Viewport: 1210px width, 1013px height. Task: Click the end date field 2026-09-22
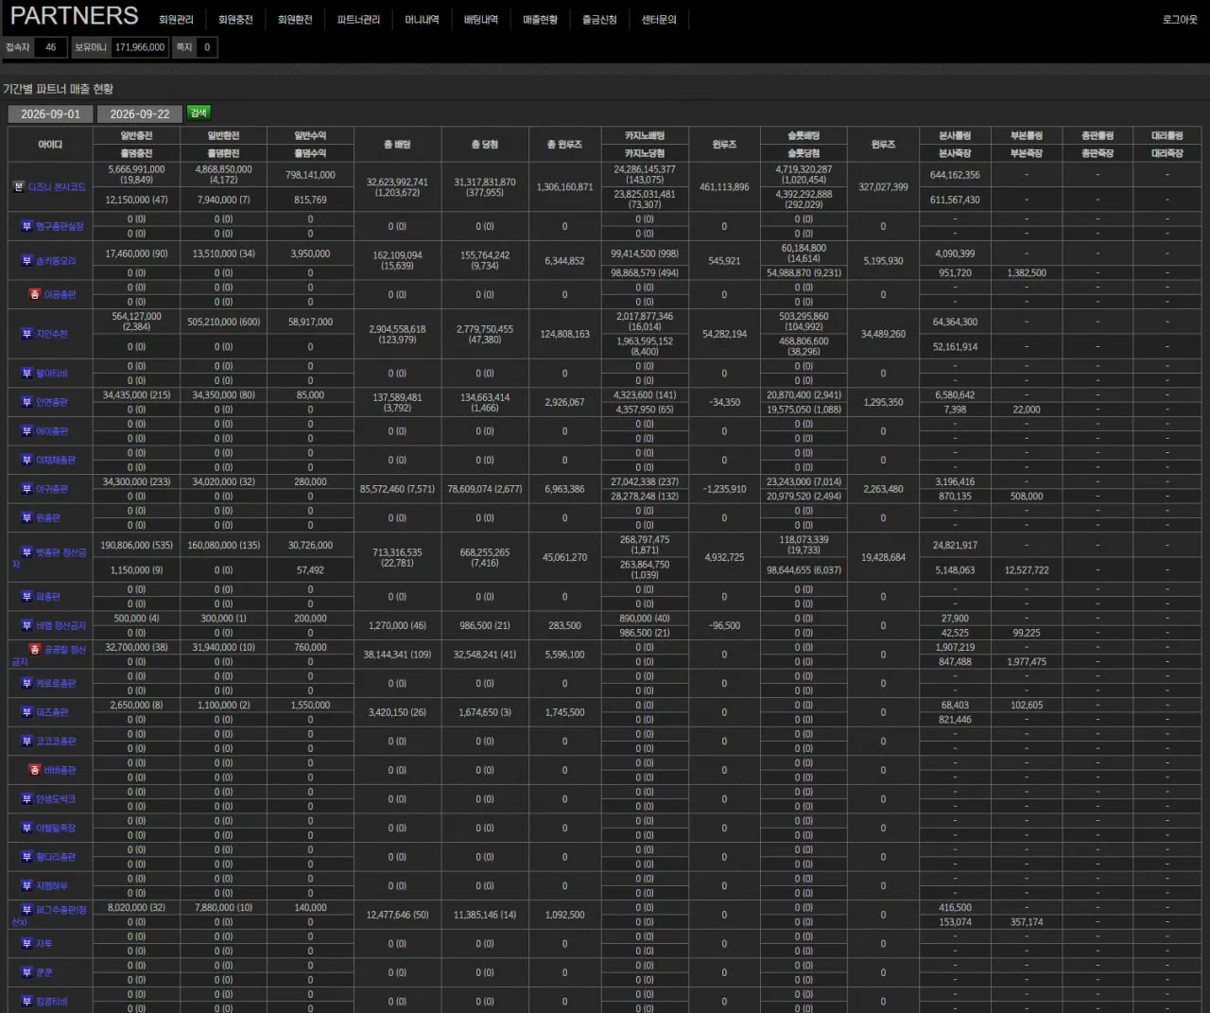click(x=140, y=114)
